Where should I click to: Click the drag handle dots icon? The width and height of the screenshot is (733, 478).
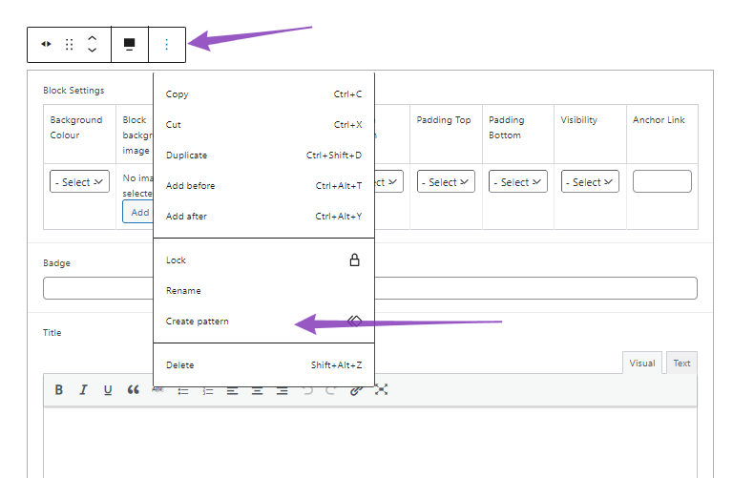69,45
